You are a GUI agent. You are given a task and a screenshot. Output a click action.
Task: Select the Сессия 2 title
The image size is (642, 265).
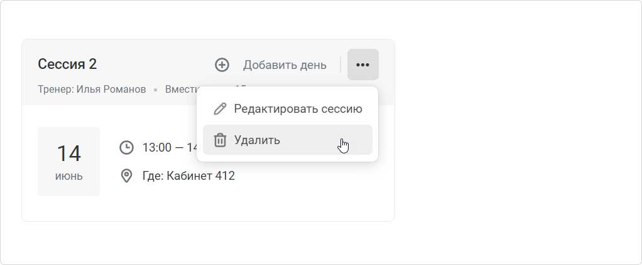(67, 64)
